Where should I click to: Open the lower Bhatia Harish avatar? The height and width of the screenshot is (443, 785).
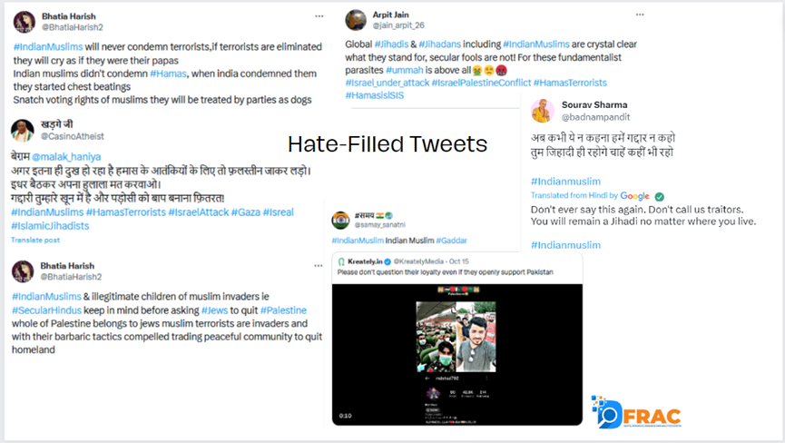tap(23, 271)
